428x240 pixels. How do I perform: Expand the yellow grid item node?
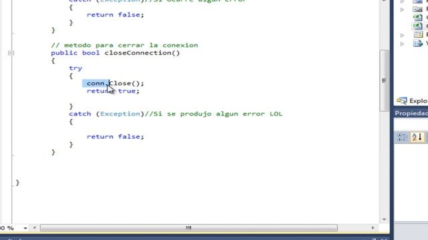[402, 35]
